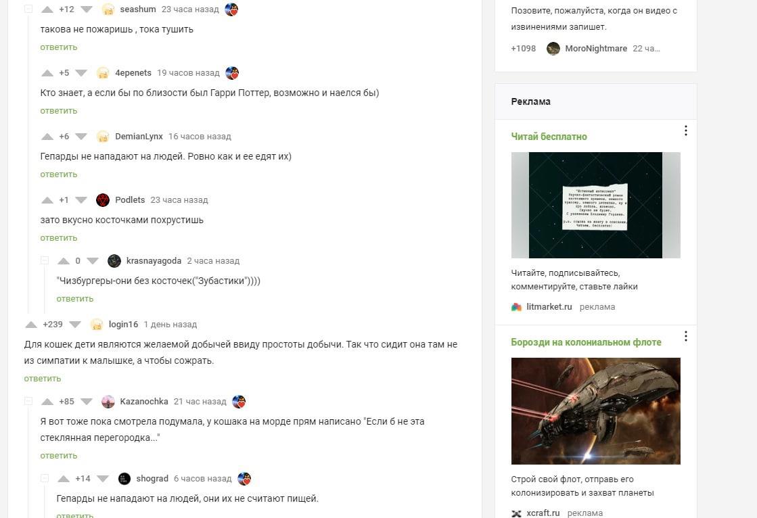Upvote login16's comment with +239
The height and width of the screenshot is (518, 757).
tap(31, 325)
